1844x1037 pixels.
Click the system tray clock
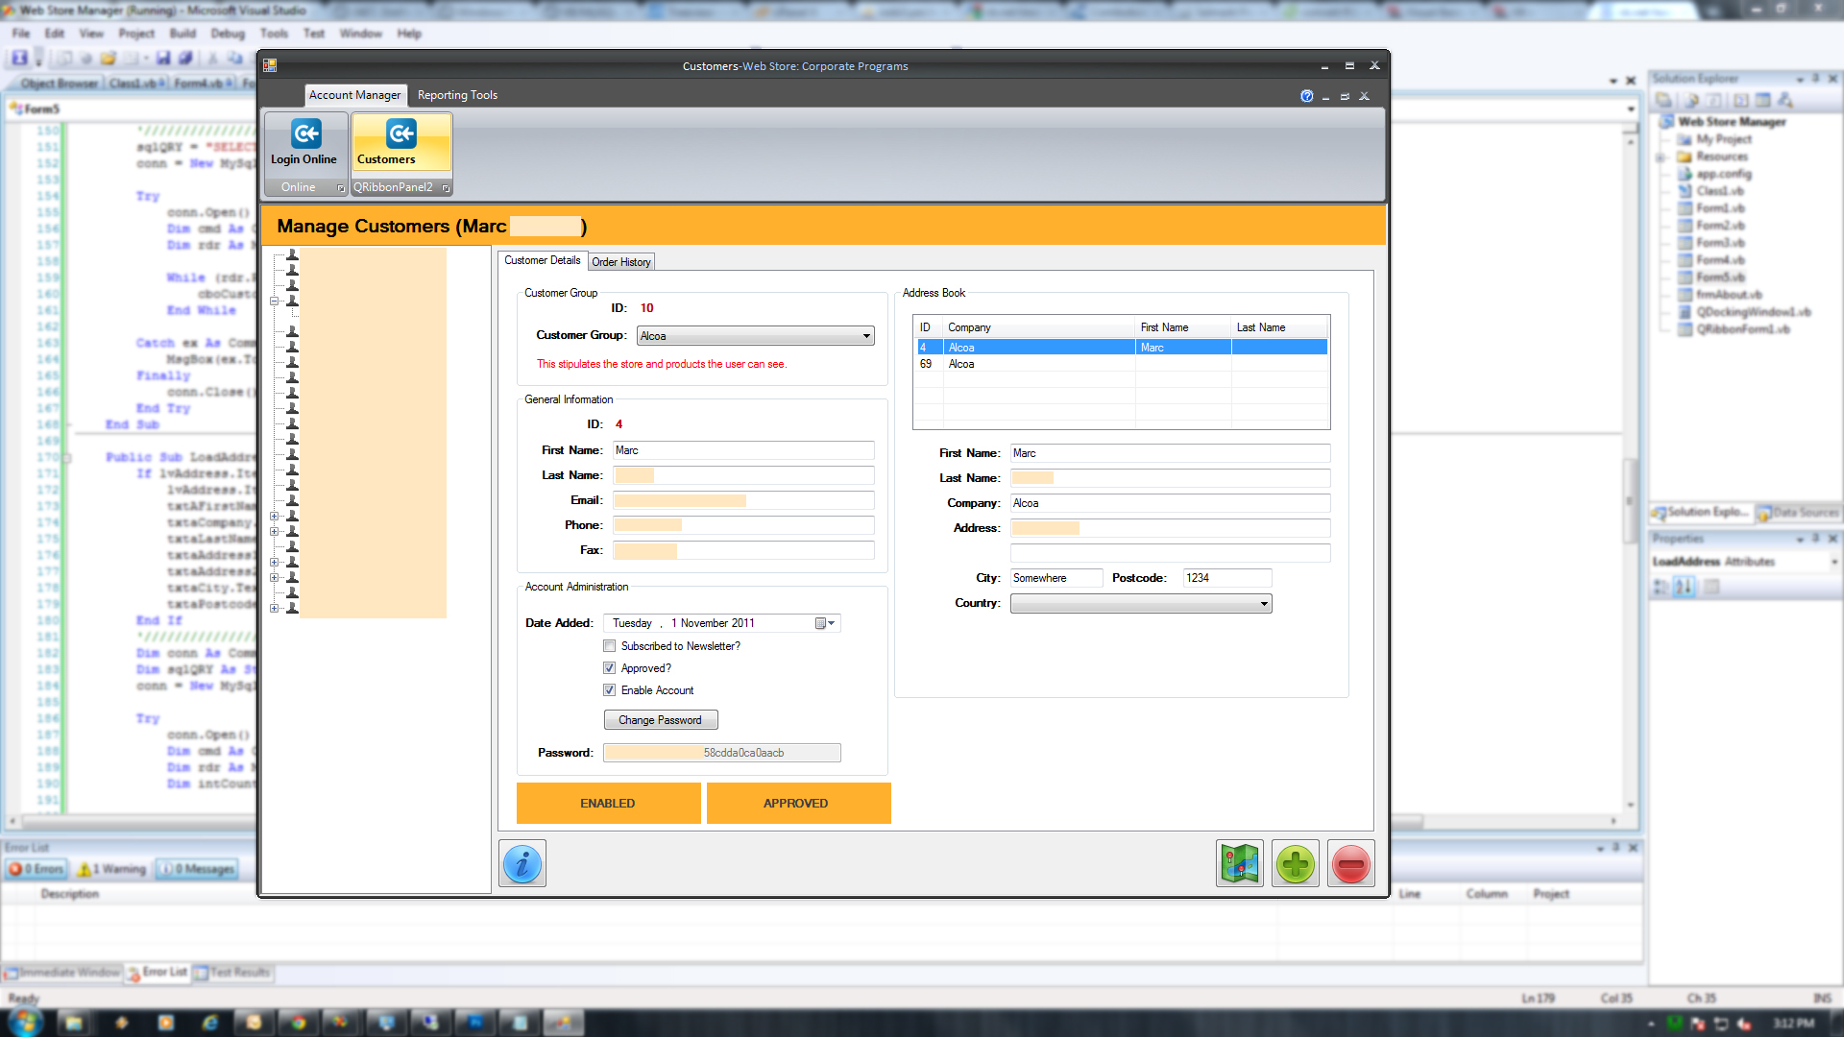(1793, 1024)
